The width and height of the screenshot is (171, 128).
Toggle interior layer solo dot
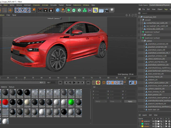[x=153, y=124]
